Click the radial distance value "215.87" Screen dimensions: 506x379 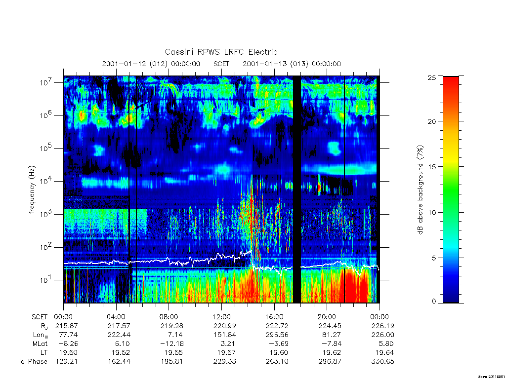coord(67,326)
